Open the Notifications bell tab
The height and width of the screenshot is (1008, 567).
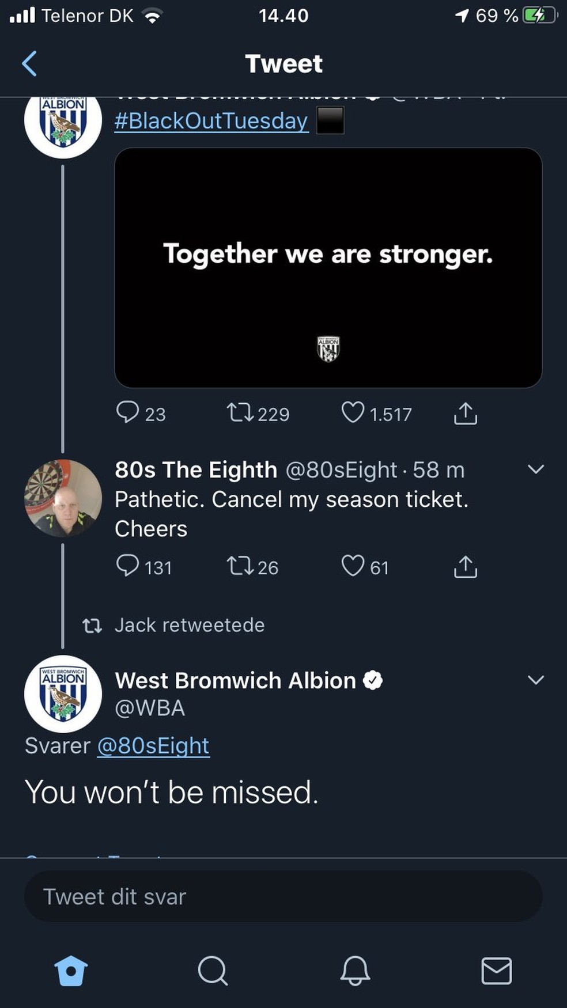pyautogui.click(x=354, y=971)
